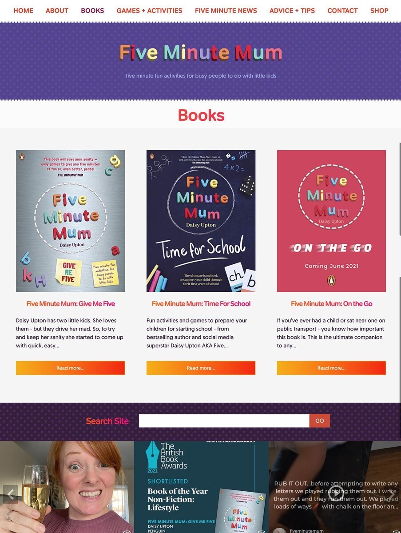Go to the Five Minute News page
The width and height of the screenshot is (401, 533).
point(226,11)
